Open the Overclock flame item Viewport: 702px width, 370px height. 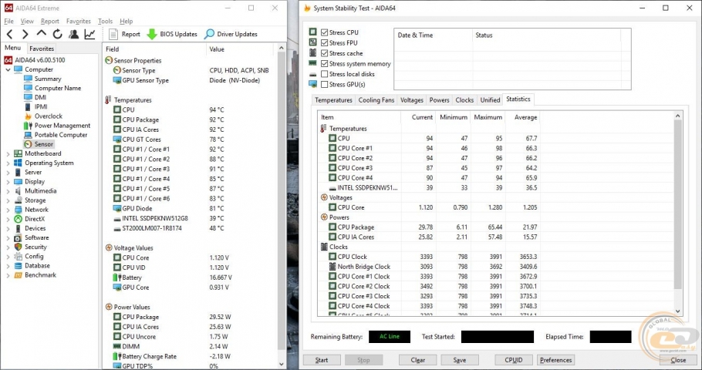pyautogui.click(x=49, y=116)
